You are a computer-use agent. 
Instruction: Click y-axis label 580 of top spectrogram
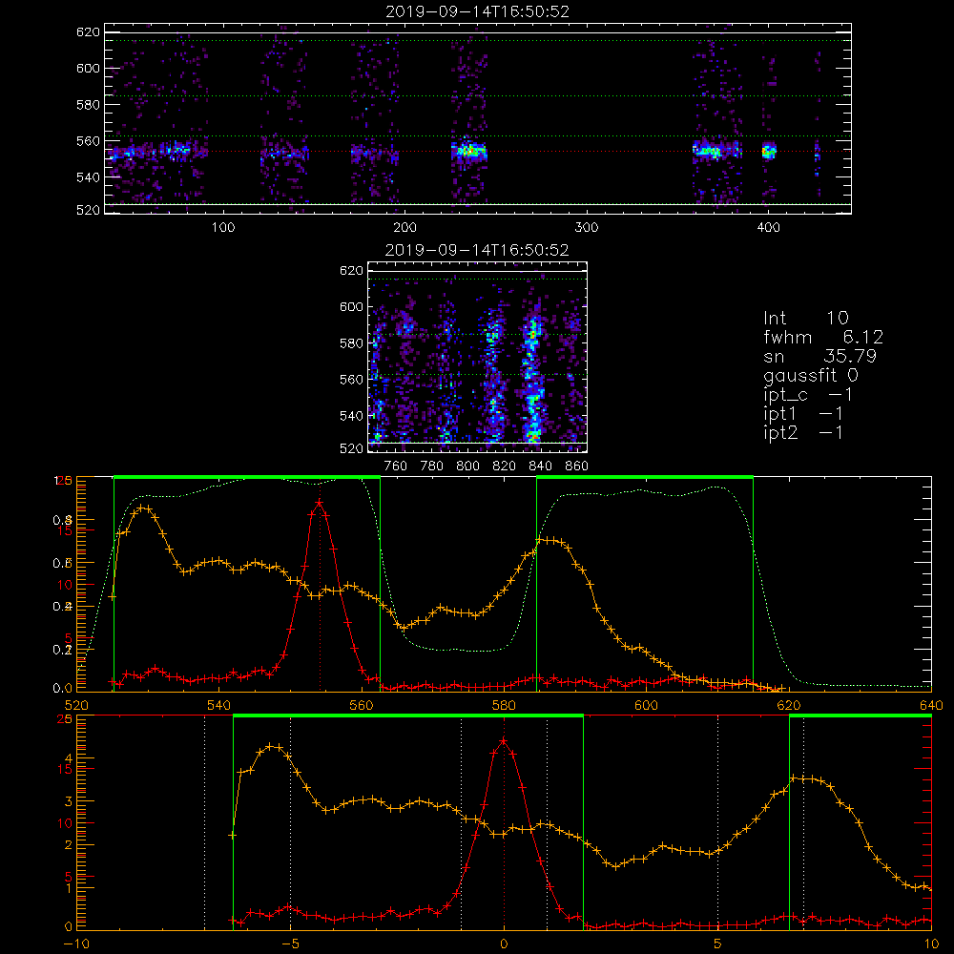[x=88, y=105]
